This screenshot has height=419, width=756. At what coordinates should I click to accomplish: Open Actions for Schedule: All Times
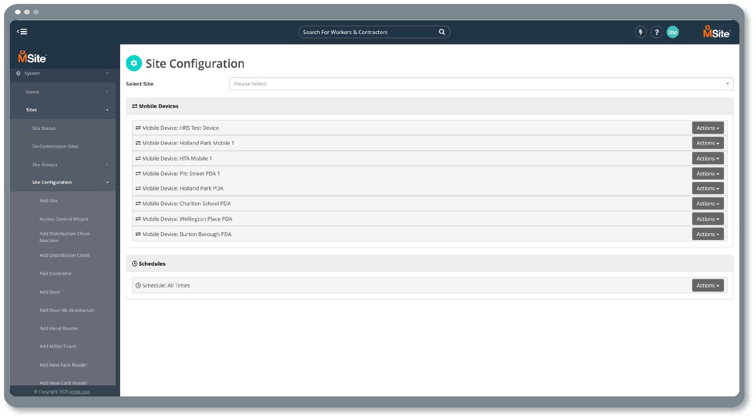(708, 285)
